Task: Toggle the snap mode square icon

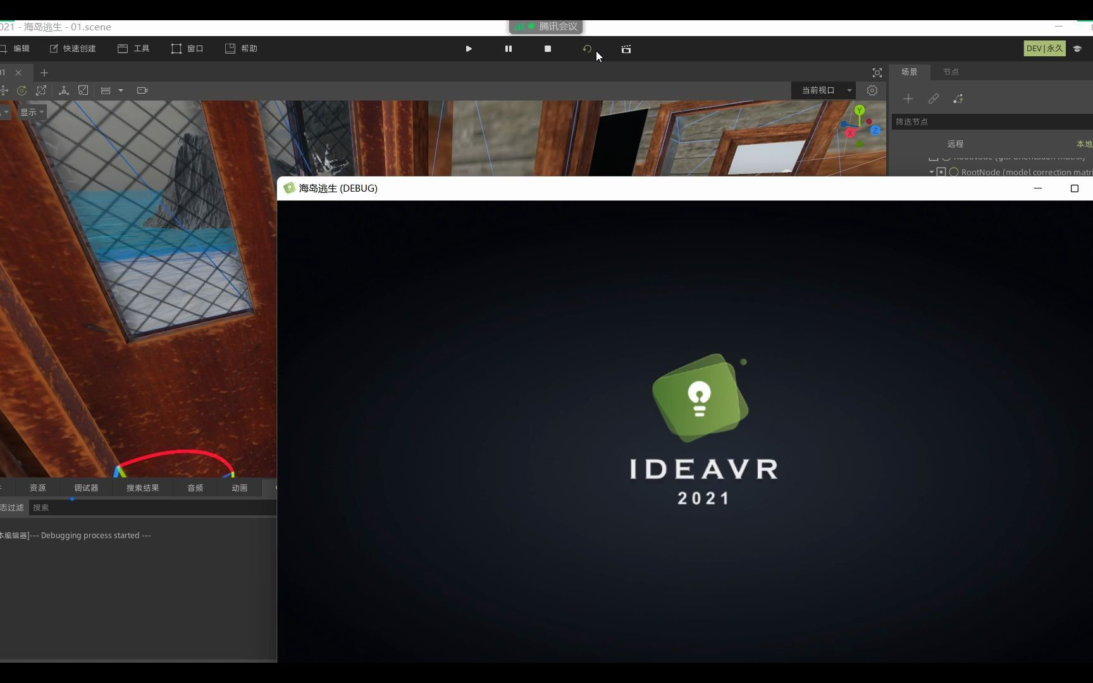Action: point(83,90)
